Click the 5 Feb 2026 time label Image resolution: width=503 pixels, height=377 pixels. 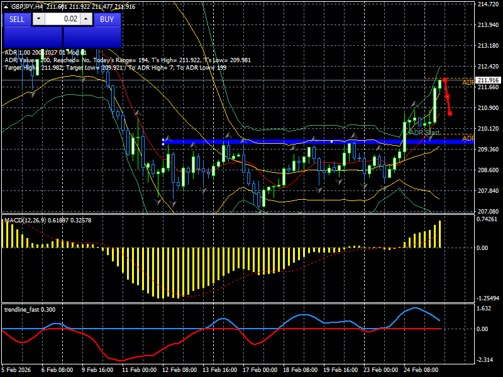[16, 369]
